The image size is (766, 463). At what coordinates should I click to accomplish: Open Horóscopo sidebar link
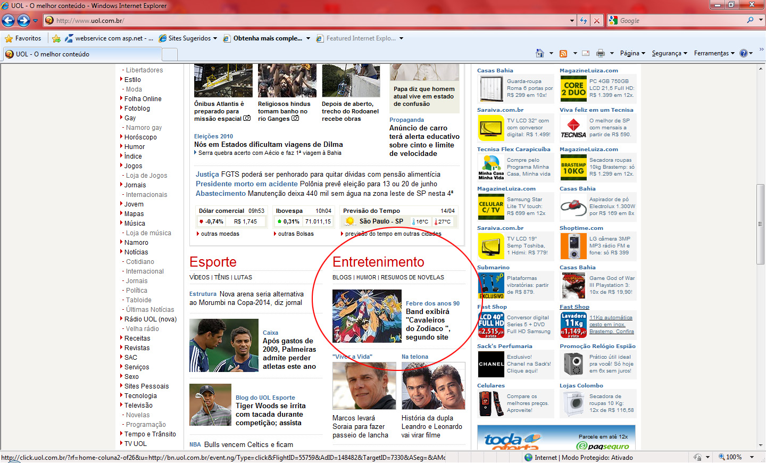[140, 137]
